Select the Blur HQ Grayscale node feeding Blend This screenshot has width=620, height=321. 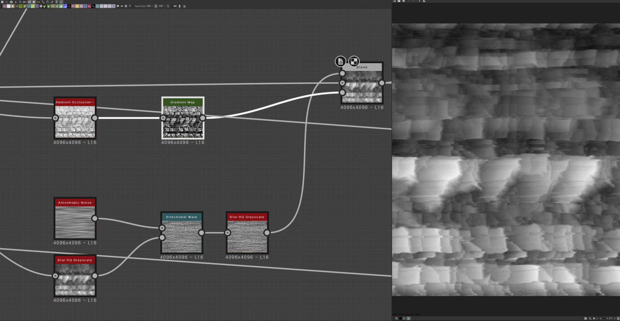coord(247,233)
